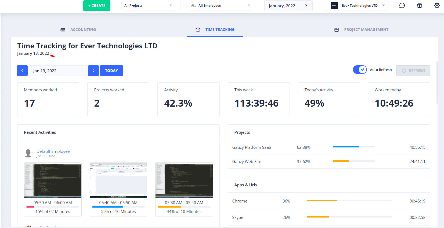Viewport: 444px width, 228px height.
Task: Click Chrome usage progress bar
Action: (349, 200)
